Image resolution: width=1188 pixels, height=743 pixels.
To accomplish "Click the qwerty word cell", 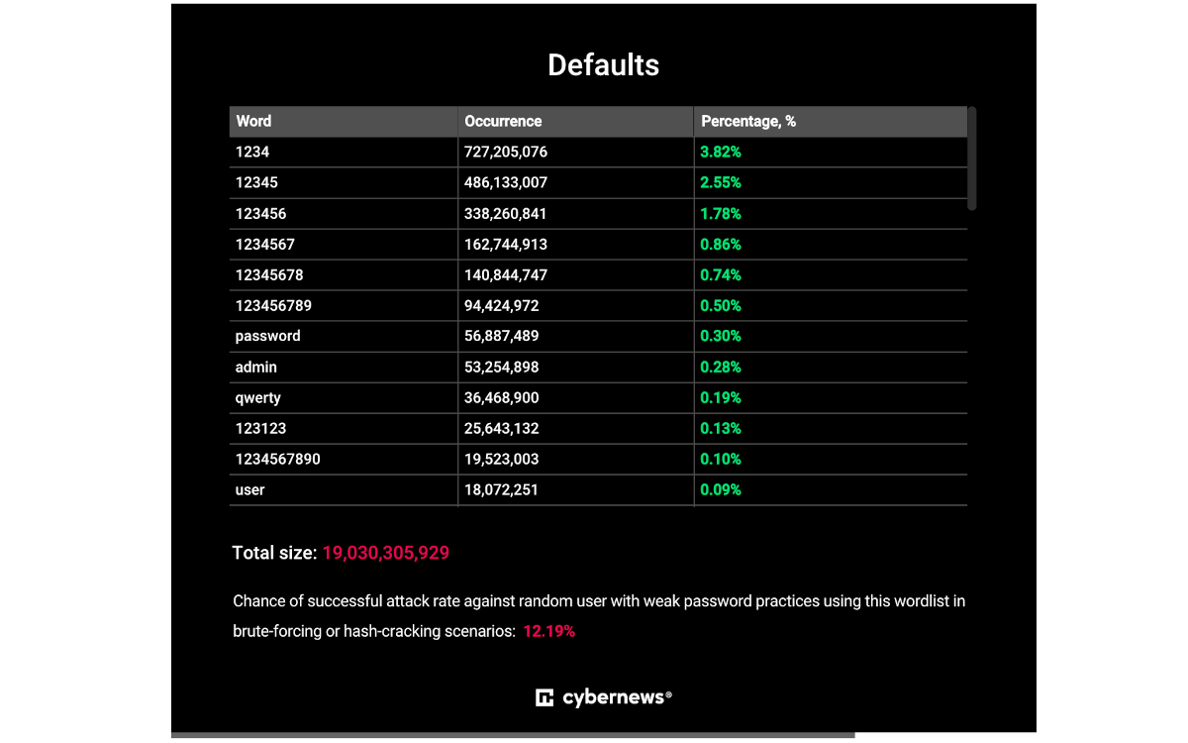I will pos(258,397).
